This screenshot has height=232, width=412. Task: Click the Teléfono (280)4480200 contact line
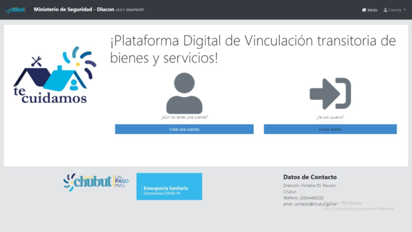(303, 198)
